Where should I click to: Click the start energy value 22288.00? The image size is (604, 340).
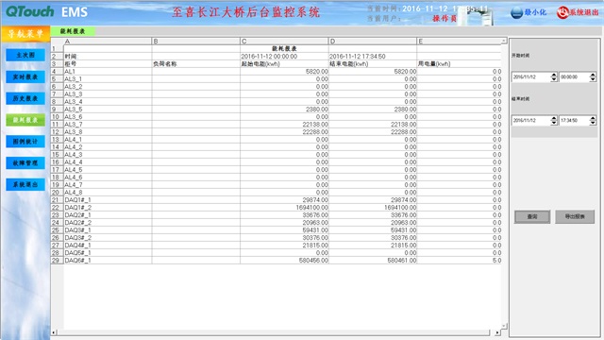point(284,132)
